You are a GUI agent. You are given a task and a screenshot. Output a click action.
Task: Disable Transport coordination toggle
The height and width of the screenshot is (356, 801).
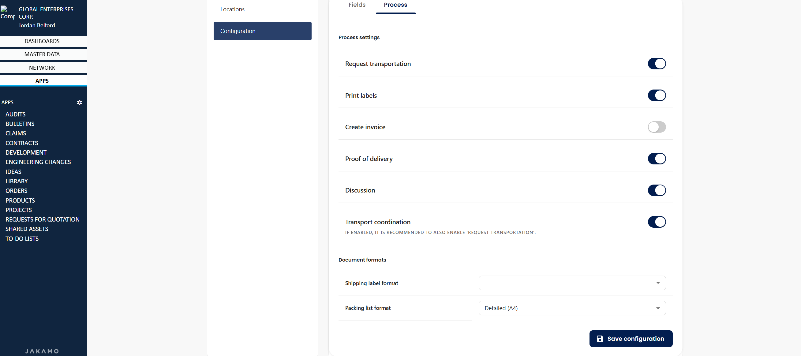point(657,222)
